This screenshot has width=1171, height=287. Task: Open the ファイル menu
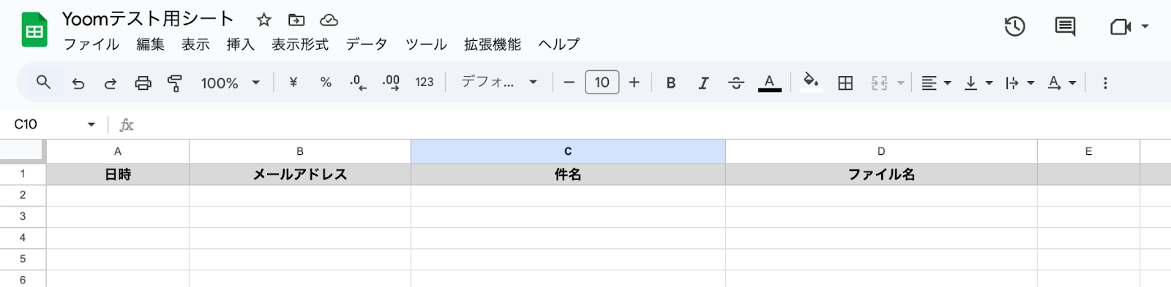click(91, 45)
